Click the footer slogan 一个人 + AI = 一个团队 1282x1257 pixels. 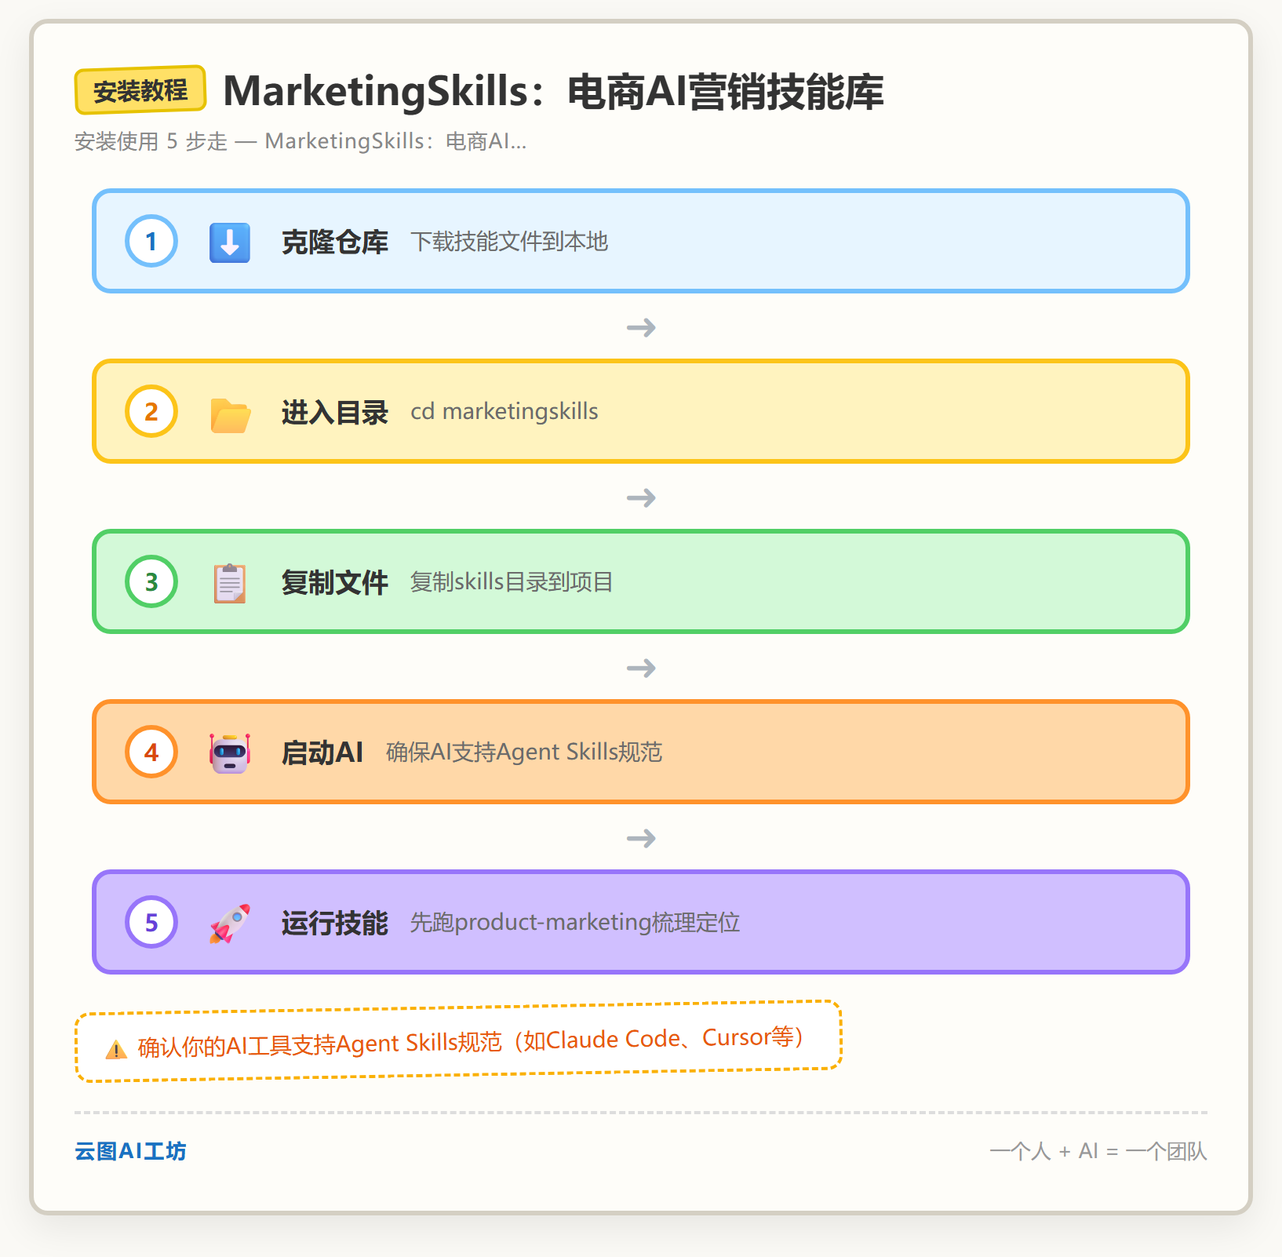pos(1098,1151)
